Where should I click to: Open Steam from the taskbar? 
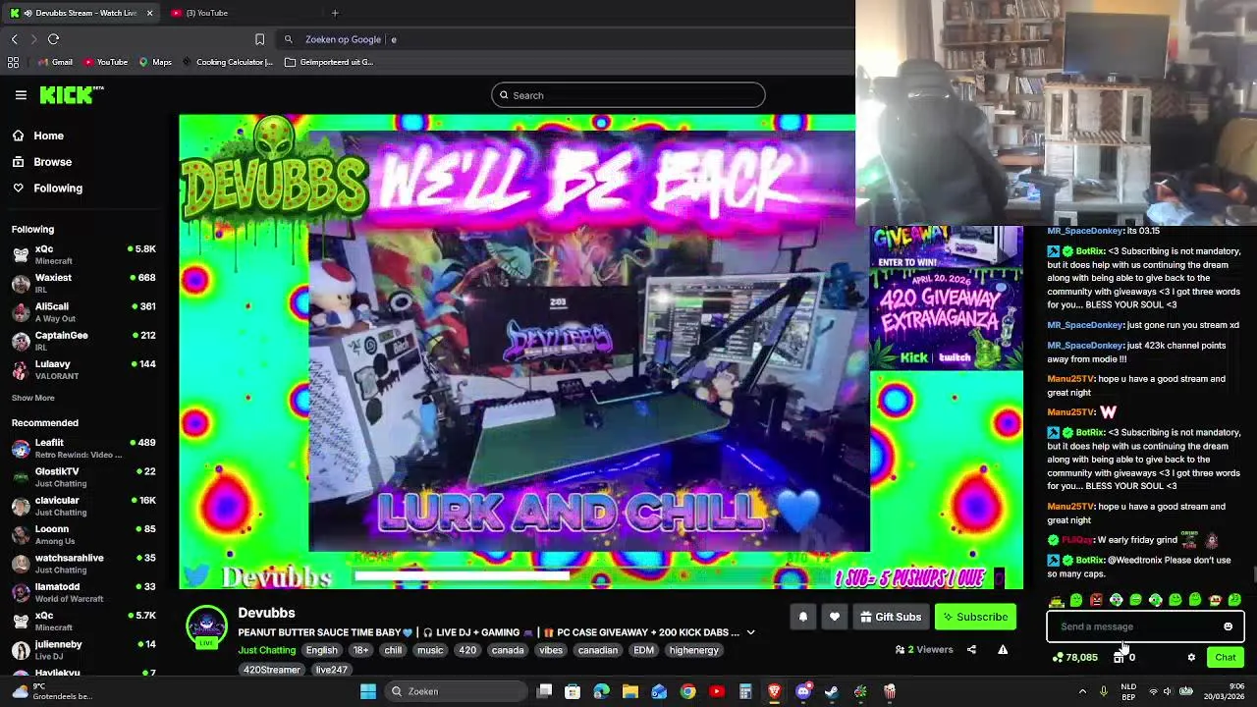[x=832, y=691]
